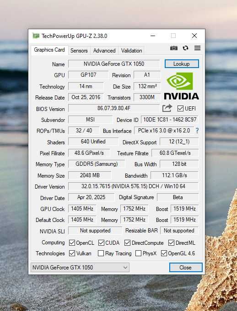Viewport: 237px width, 311px height.
Task: Click the Device ID field 10DE 1C81
Action: point(170,120)
